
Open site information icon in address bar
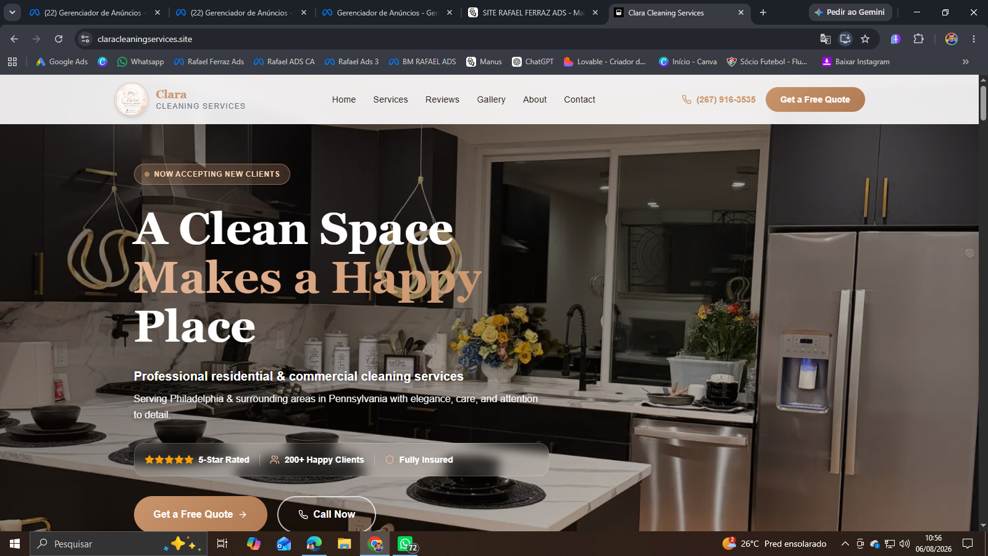click(85, 39)
